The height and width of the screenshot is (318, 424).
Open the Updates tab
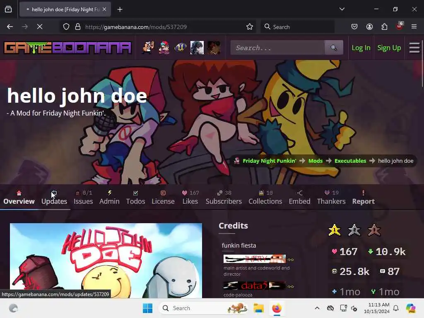(54, 198)
